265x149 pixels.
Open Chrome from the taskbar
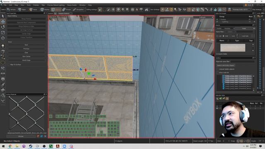tap(10, 146)
